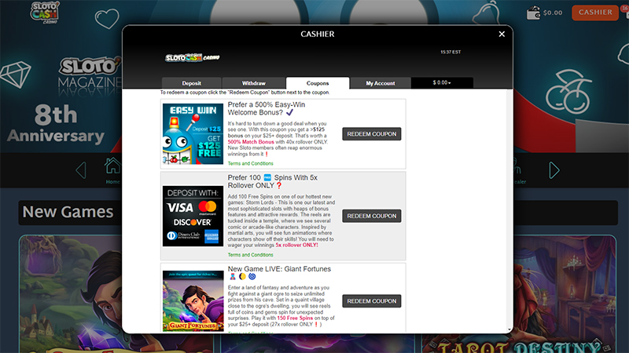Open the My Account tab
Image resolution: width=629 pixels, height=353 pixels.
(381, 83)
